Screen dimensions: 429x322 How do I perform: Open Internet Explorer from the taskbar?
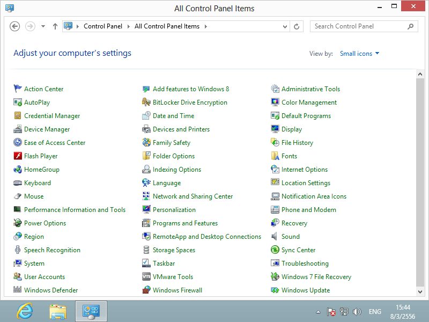25,311
